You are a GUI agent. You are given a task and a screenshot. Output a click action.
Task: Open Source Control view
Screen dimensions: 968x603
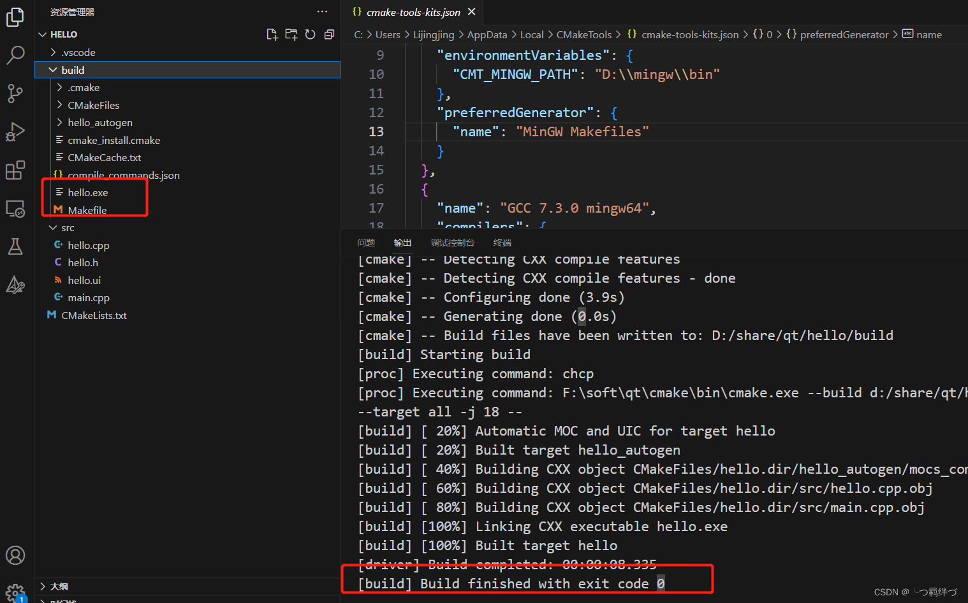pyautogui.click(x=15, y=94)
